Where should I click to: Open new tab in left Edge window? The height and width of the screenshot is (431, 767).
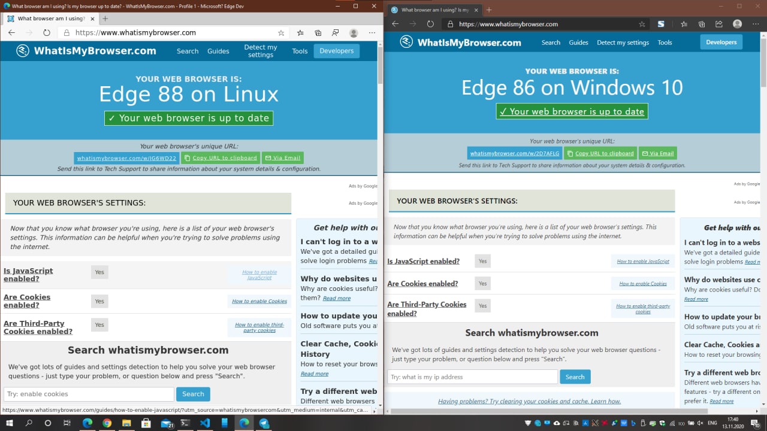105,19
